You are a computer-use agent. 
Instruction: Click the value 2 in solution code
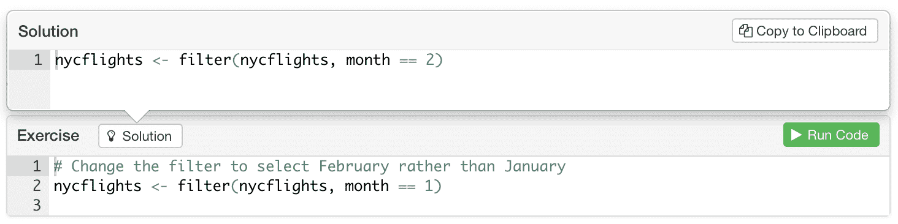coord(430,60)
